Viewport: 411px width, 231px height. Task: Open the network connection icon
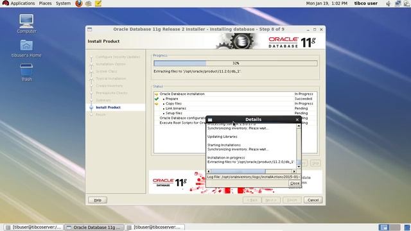click(x=398, y=3)
